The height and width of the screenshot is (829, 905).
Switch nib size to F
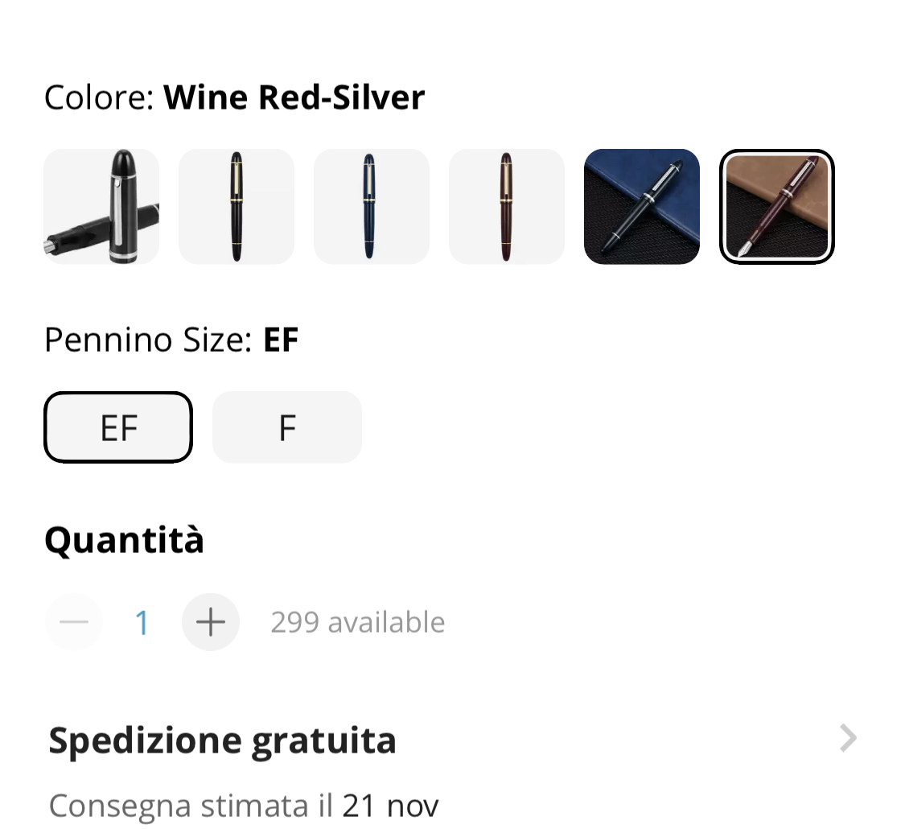pos(287,427)
